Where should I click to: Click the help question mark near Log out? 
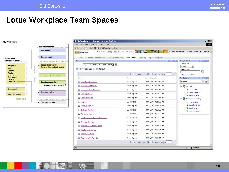[200, 52]
